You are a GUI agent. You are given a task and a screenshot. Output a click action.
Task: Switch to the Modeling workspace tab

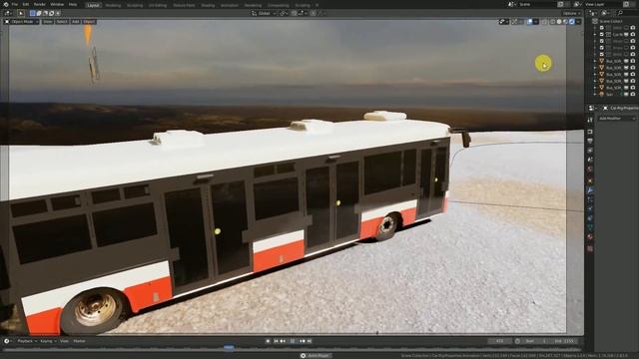pos(113,5)
